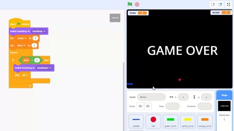Click the lives reporter in the if condition
This screenshot has height=131, width=234.
tap(26, 60)
